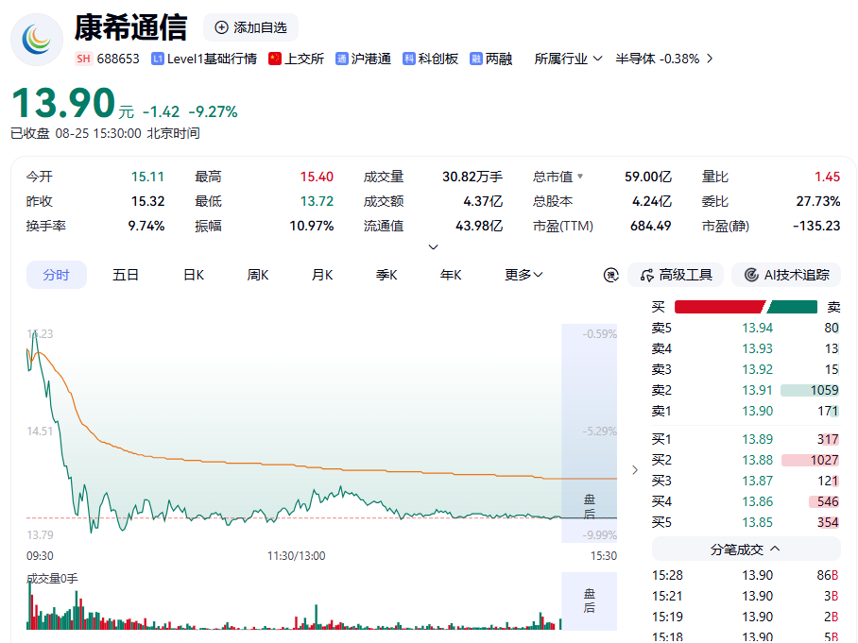Collapse order book panel with side arrow
The width and height of the screenshot is (858, 643).
635,469
